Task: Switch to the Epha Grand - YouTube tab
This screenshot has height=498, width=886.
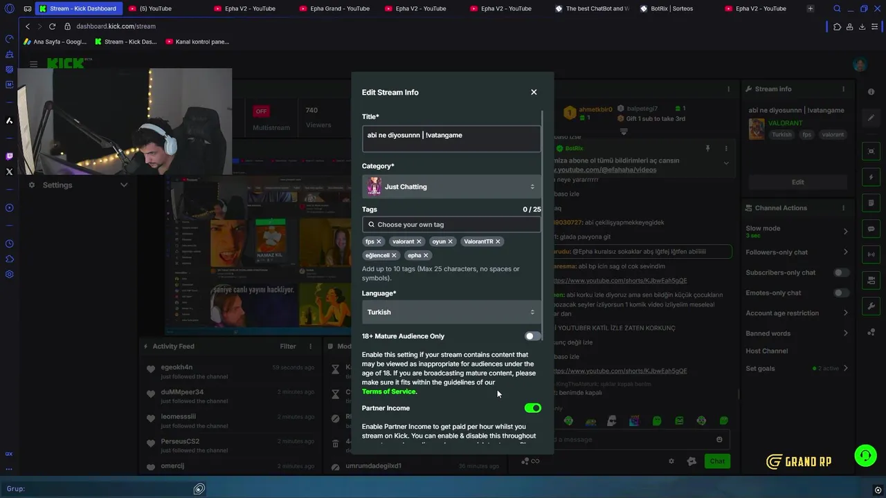Action: (x=334, y=8)
